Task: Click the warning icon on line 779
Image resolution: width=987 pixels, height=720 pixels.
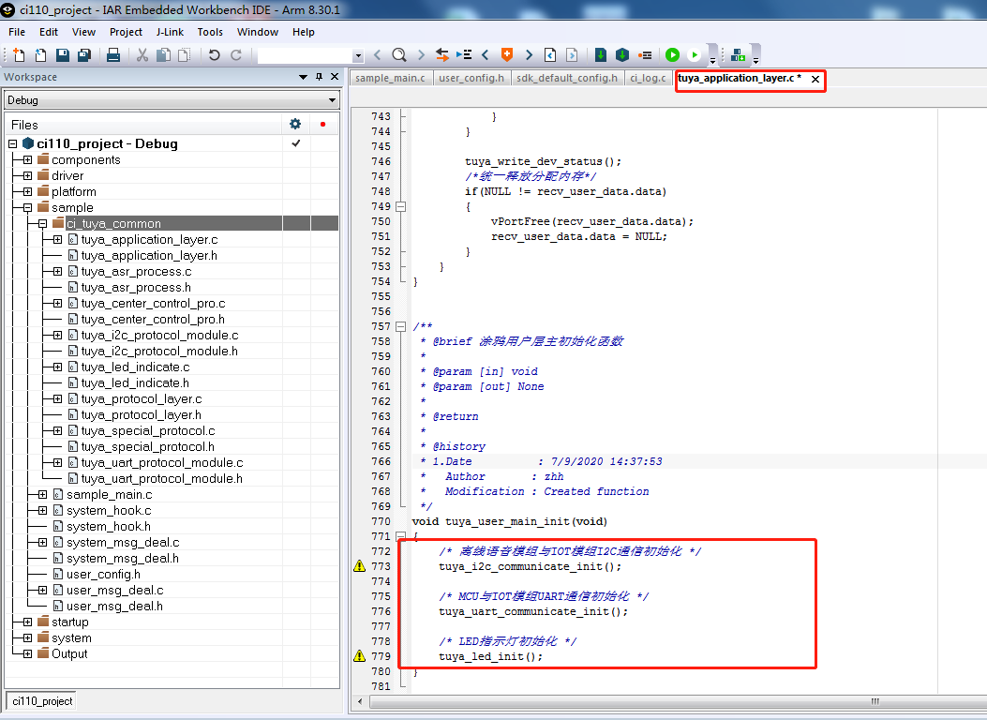Action: pos(359,656)
